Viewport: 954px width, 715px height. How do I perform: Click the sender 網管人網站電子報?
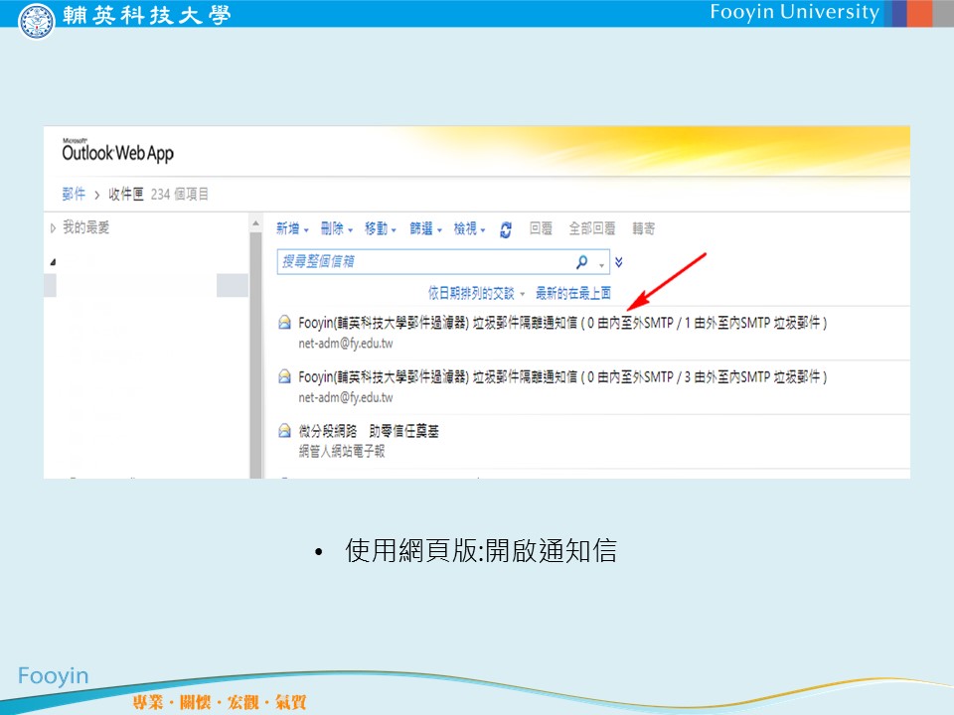(x=342, y=451)
